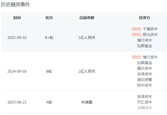Click 杏泽资本 in the B轮 row
The image size is (167, 115).
point(144,74)
